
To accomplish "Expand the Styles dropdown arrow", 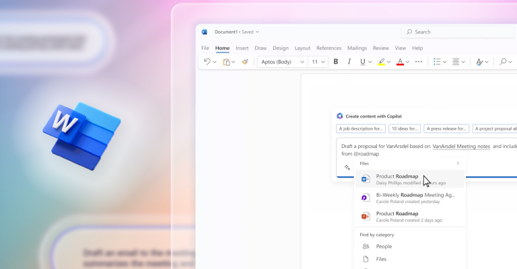I will pyautogui.click(x=487, y=62).
